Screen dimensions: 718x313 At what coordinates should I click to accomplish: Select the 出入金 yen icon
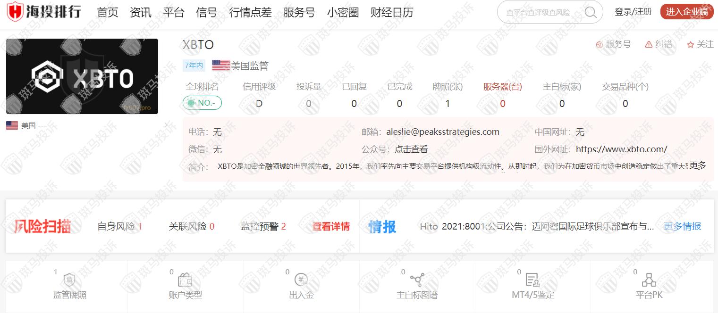pyautogui.click(x=301, y=280)
